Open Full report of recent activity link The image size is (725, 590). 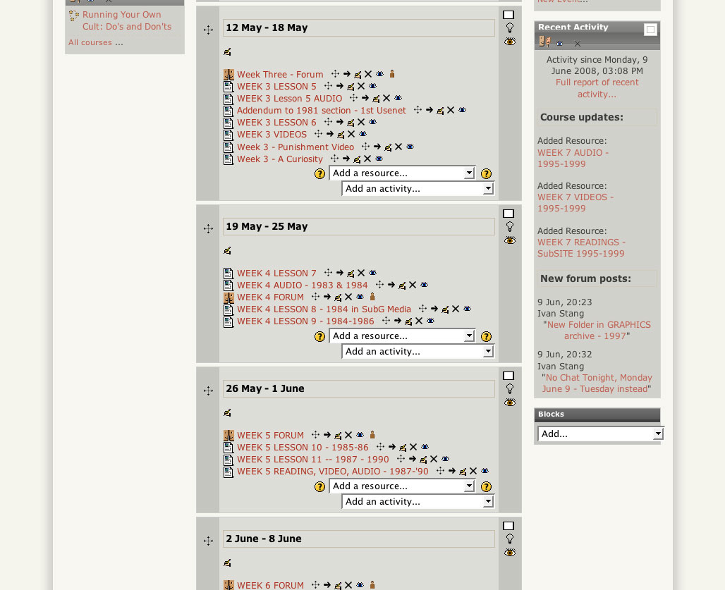point(597,88)
